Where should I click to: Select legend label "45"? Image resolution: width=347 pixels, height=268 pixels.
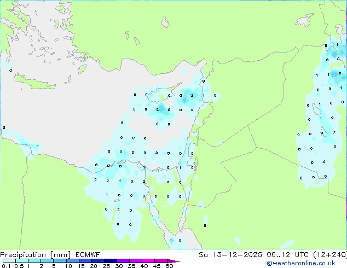tap(157, 266)
